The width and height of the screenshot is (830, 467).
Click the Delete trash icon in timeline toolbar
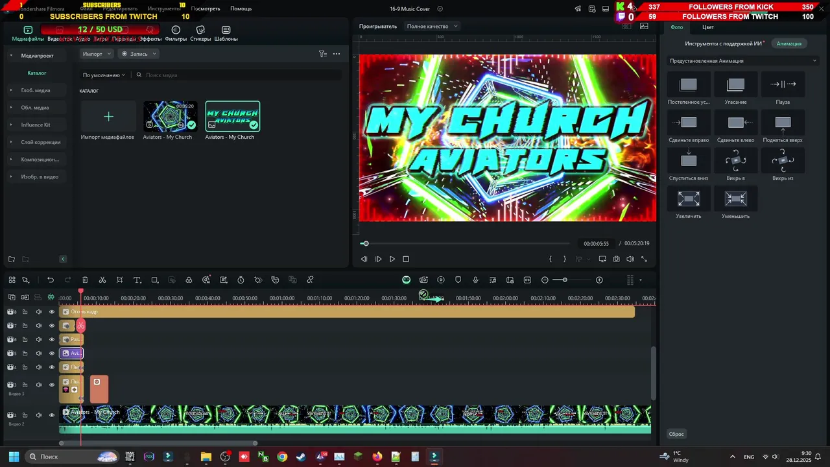click(85, 280)
